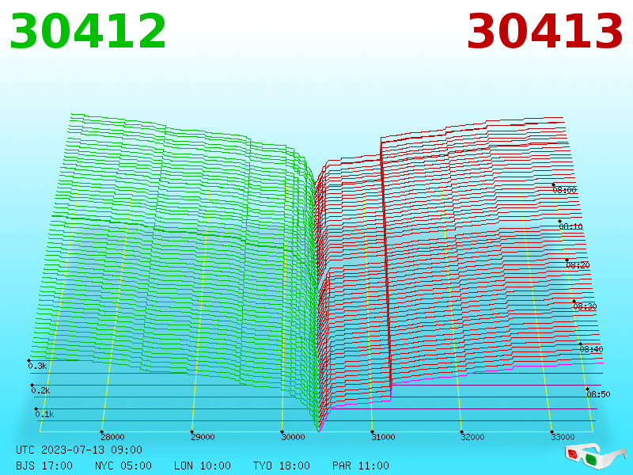Click the PAR 11:00 time label

point(361,465)
